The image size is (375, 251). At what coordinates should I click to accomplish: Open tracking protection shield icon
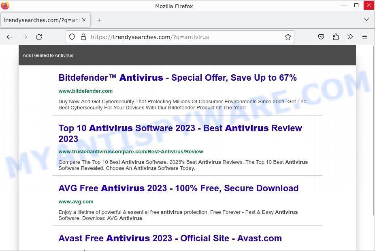tap(72, 37)
